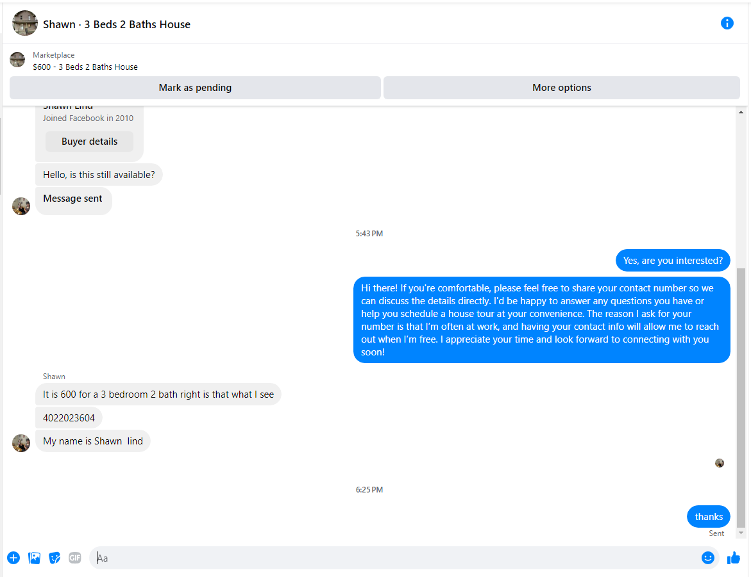Open listing thumbnail in header
This screenshot has width=751, height=577.
(25, 23)
